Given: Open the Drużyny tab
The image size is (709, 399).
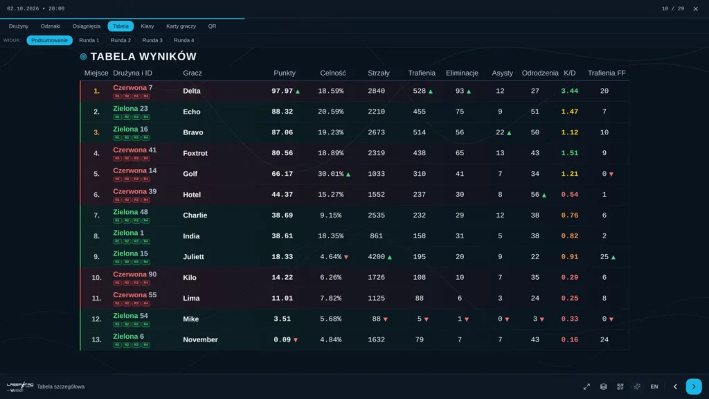Looking at the screenshot, I should (x=19, y=26).
